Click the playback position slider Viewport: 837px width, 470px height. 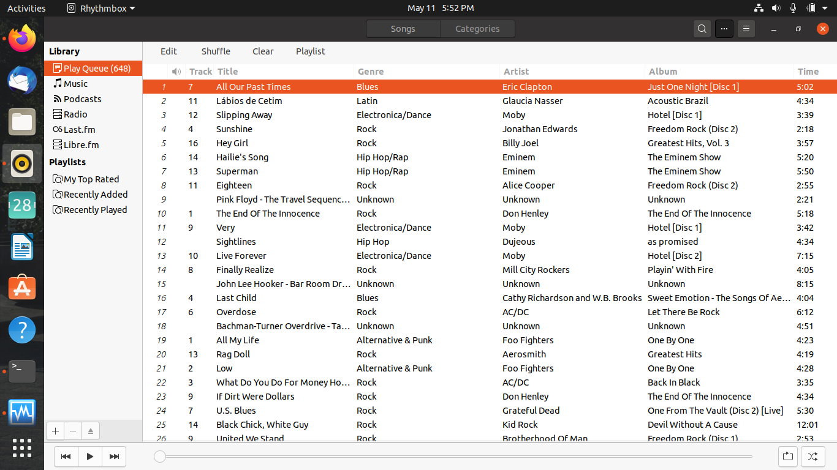point(453,457)
